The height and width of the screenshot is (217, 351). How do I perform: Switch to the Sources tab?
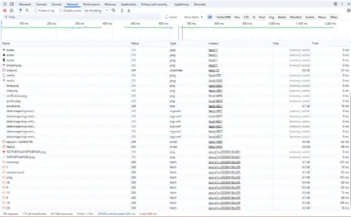click(56, 4)
